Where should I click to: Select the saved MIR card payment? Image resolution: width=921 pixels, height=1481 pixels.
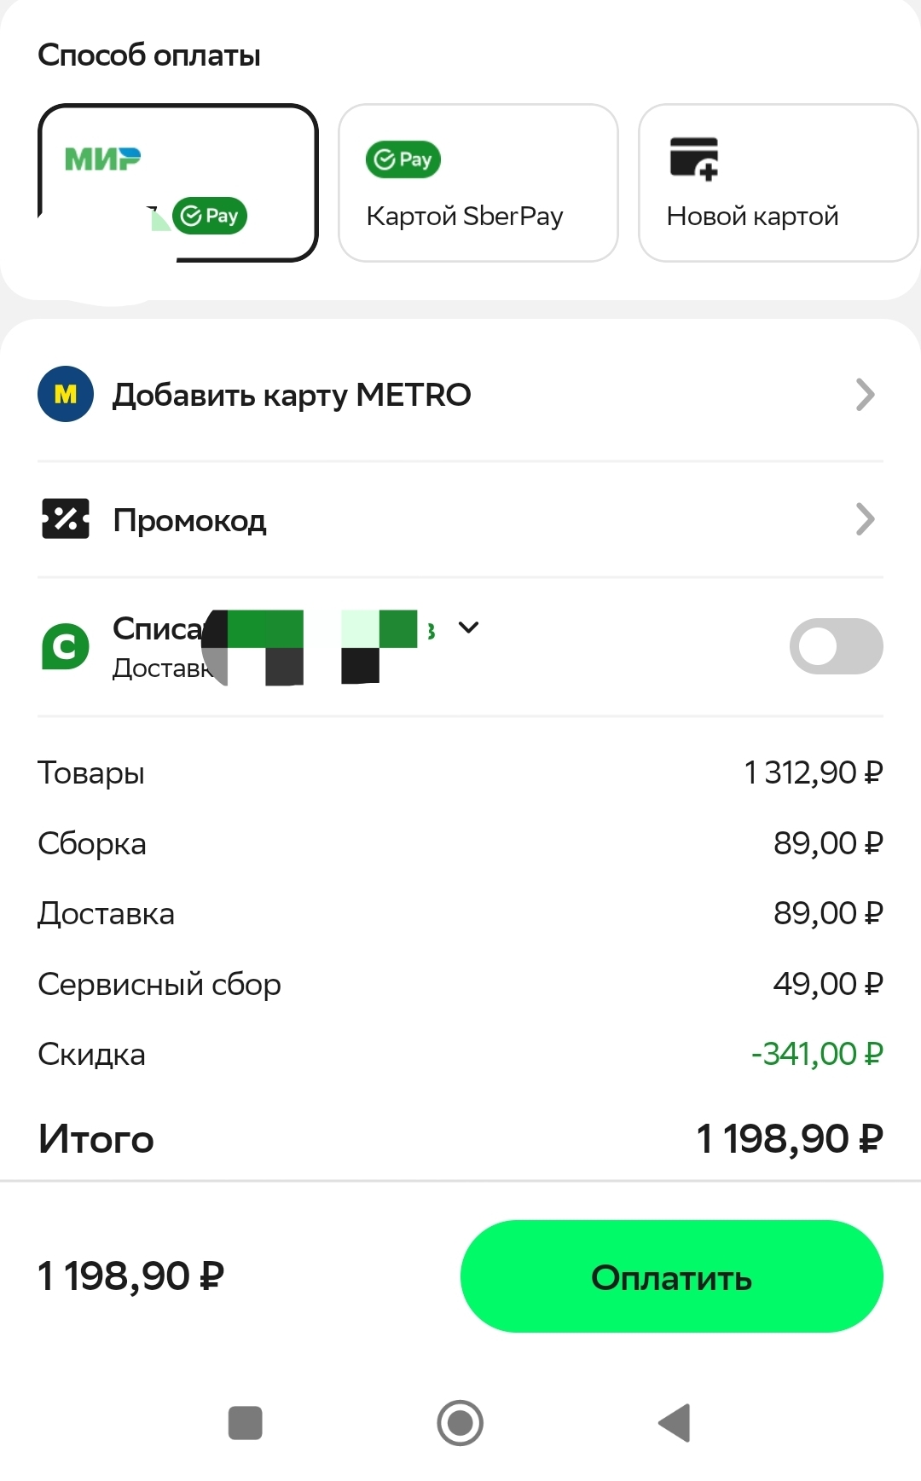pyautogui.click(x=177, y=182)
